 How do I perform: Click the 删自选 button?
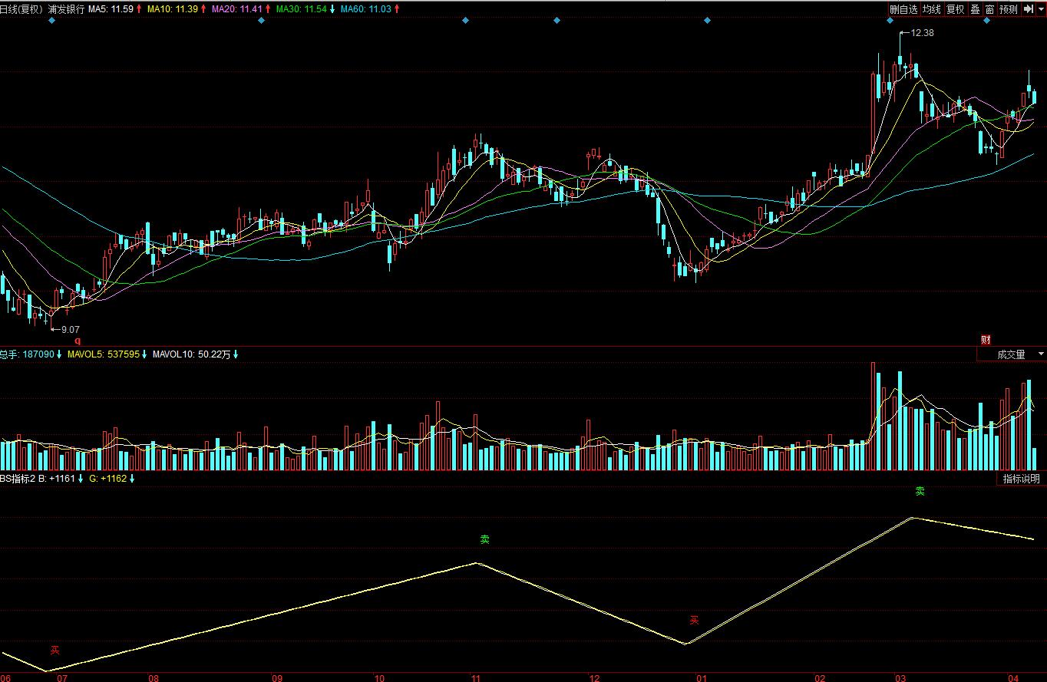point(903,9)
